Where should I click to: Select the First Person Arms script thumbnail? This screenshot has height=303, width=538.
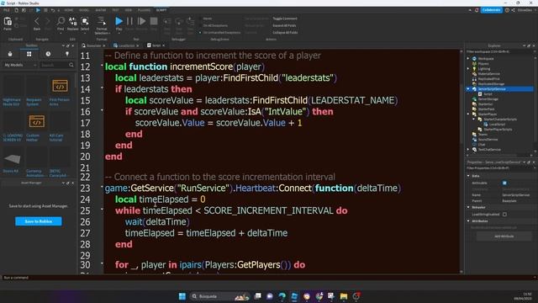coord(60,86)
